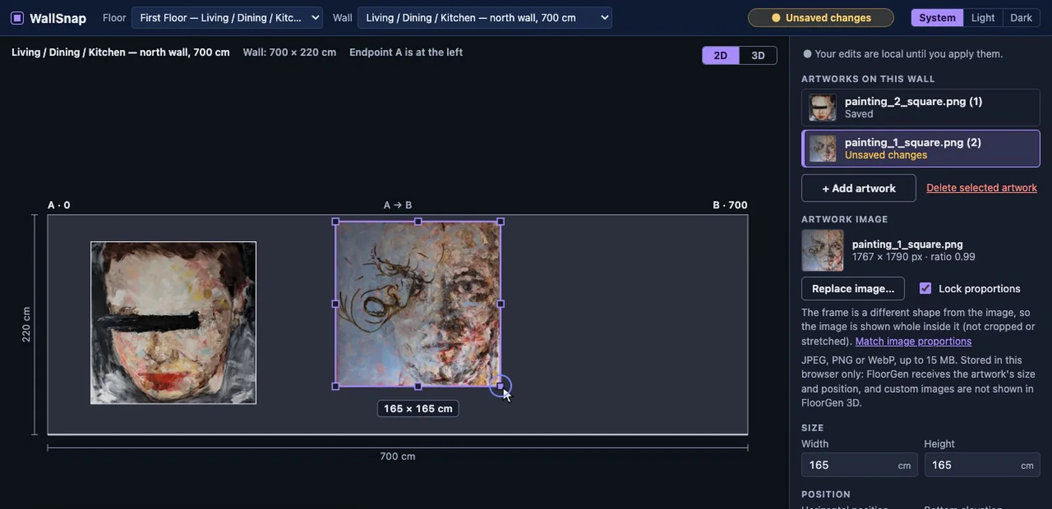This screenshot has width=1052, height=509.
Task: Click the Unsaved changes status pill
Action: (x=821, y=18)
